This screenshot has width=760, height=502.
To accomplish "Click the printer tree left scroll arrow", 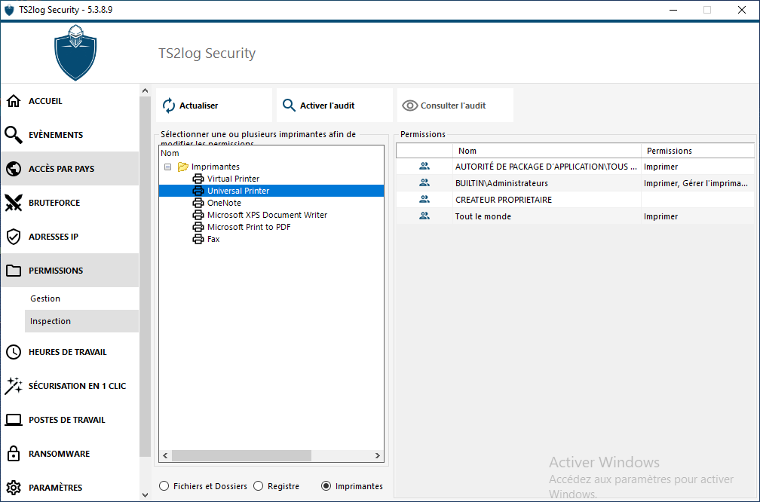I will click(165, 455).
